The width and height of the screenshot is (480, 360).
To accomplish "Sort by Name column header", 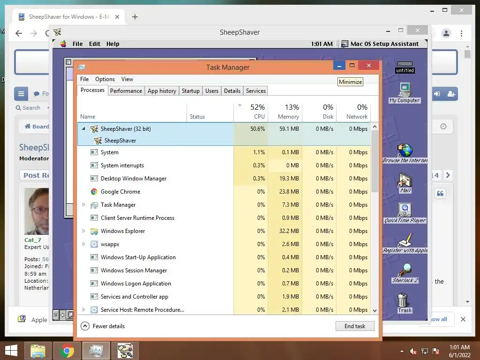I will 132,112.
